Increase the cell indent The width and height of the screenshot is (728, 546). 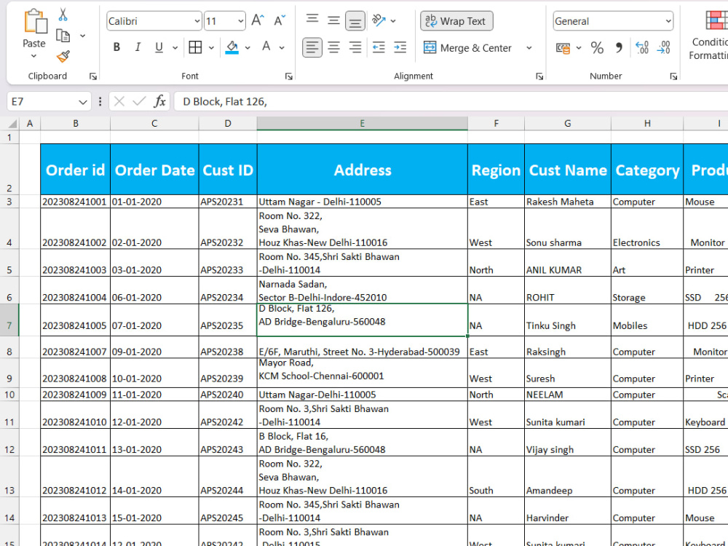400,47
